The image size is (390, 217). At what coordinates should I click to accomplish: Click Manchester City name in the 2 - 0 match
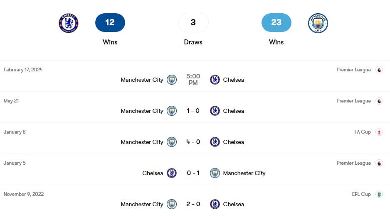[142, 204]
